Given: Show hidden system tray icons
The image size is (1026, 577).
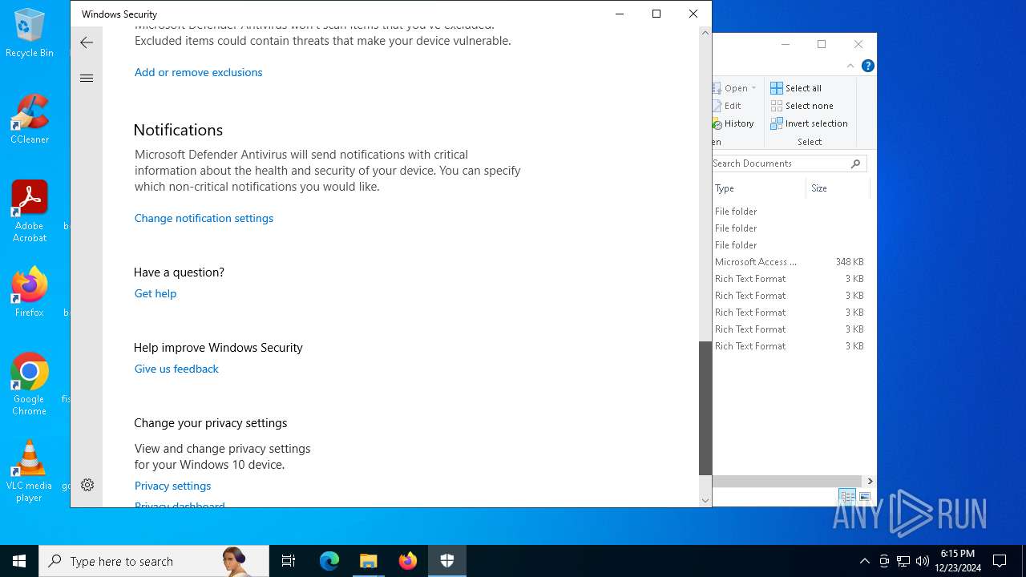Looking at the screenshot, I should [x=864, y=561].
